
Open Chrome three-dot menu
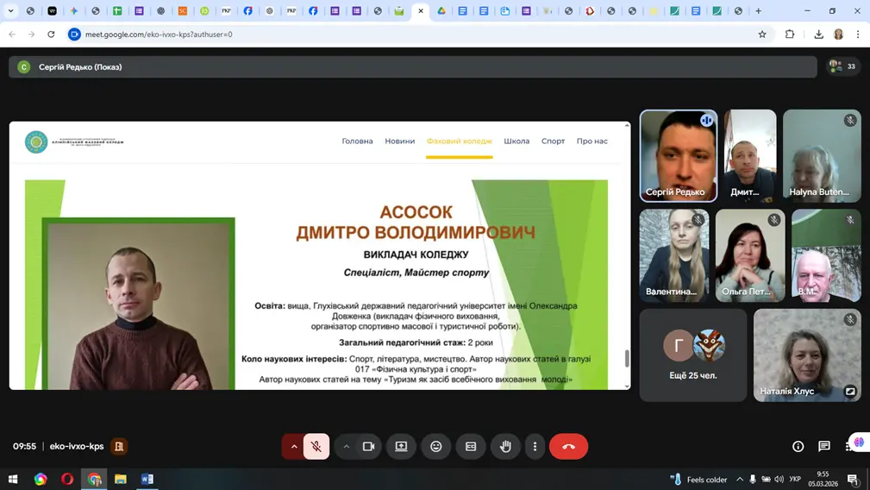click(x=858, y=35)
